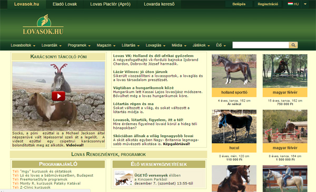Open the Média menu

tap(179, 45)
